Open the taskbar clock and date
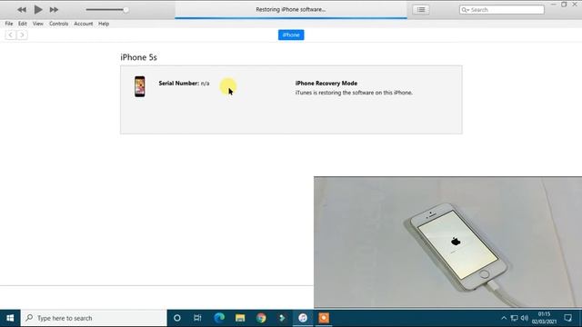 [x=544, y=318]
